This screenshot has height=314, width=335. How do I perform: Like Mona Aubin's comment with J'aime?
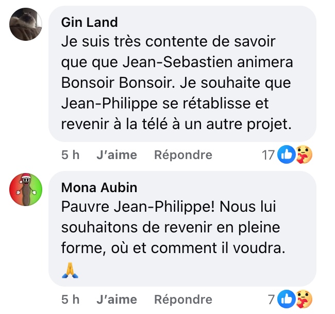[116, 299]
